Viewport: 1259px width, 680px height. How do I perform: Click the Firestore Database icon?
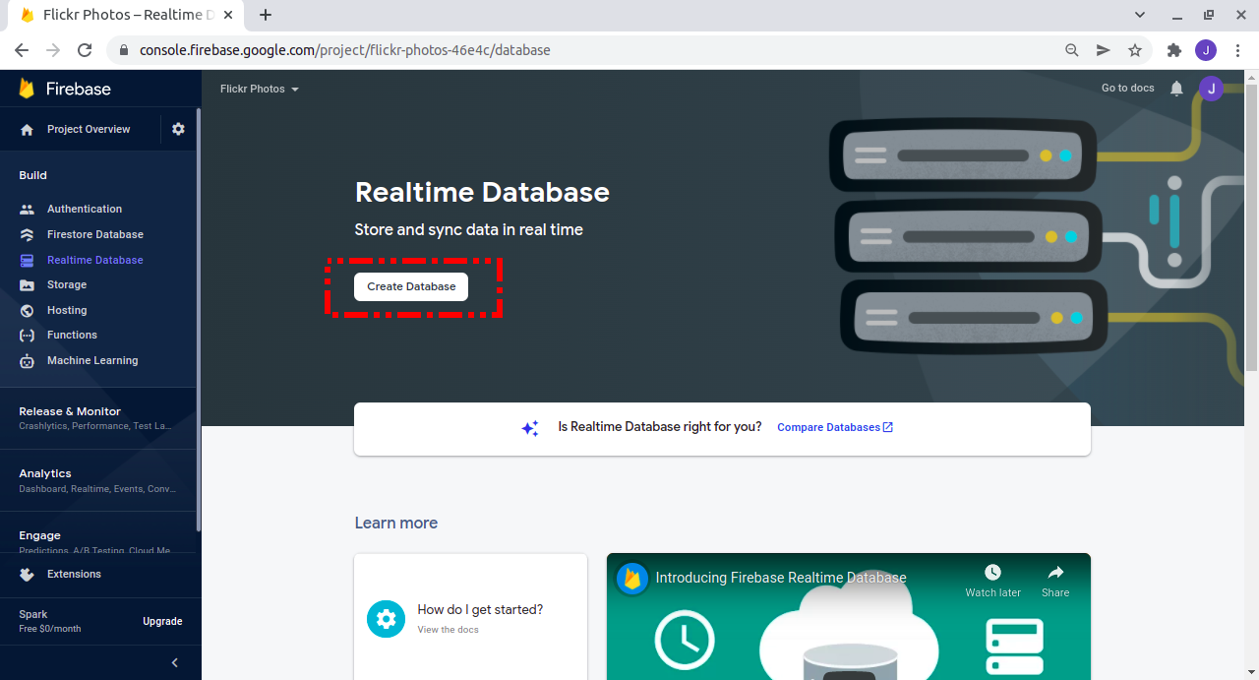coord(28,234)
